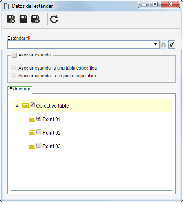Click the Point 01 folder icon
This screenshot has height=202, width=183.
(32, 119)
